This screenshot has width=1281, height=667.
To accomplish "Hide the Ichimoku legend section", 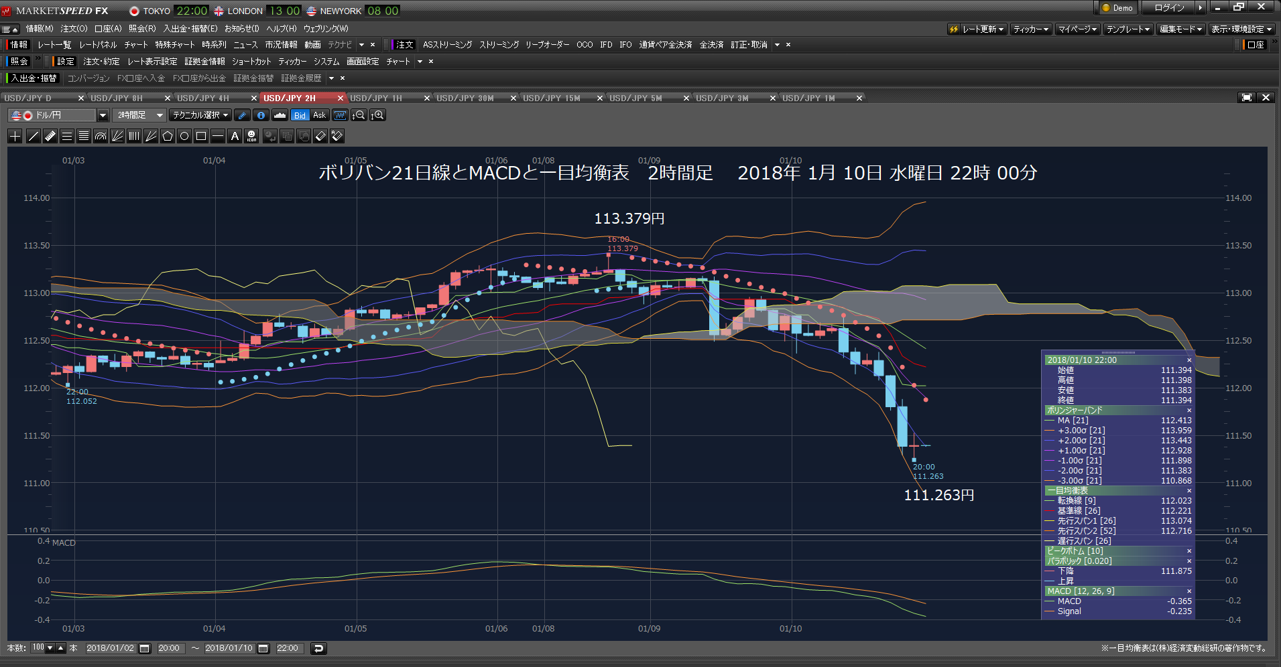I will pyautogui.click(x=1189, y=491).
